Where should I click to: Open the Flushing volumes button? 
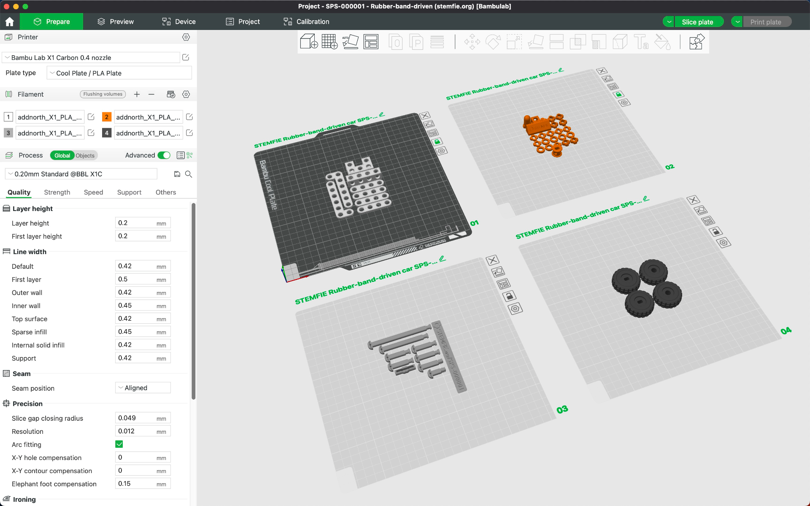point(103,94)
